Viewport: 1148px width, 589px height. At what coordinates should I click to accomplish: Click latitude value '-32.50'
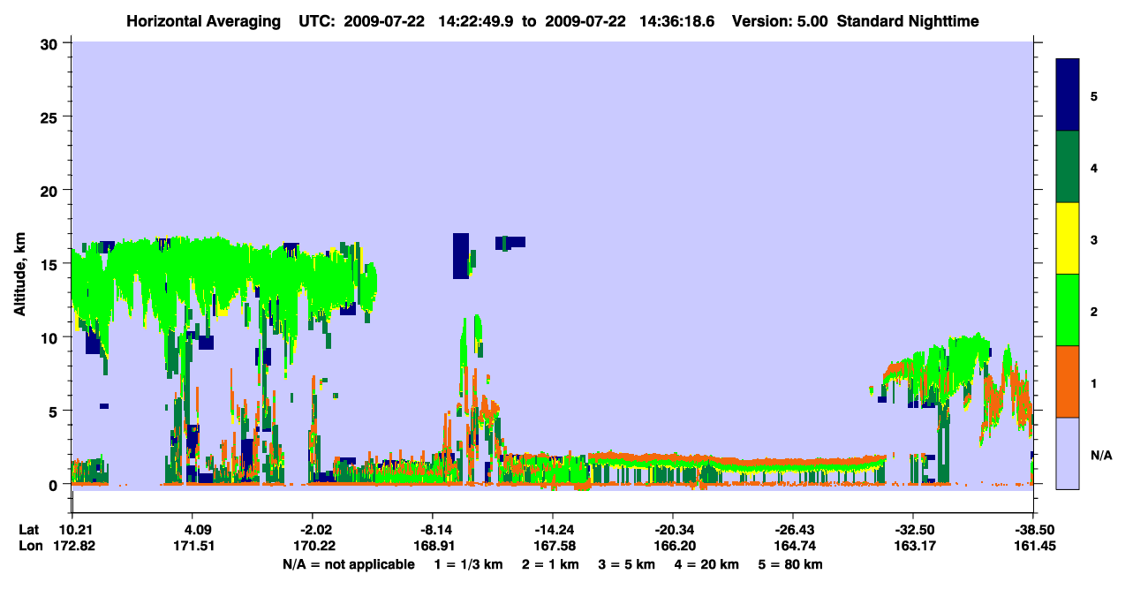click(x=914, y=530)
